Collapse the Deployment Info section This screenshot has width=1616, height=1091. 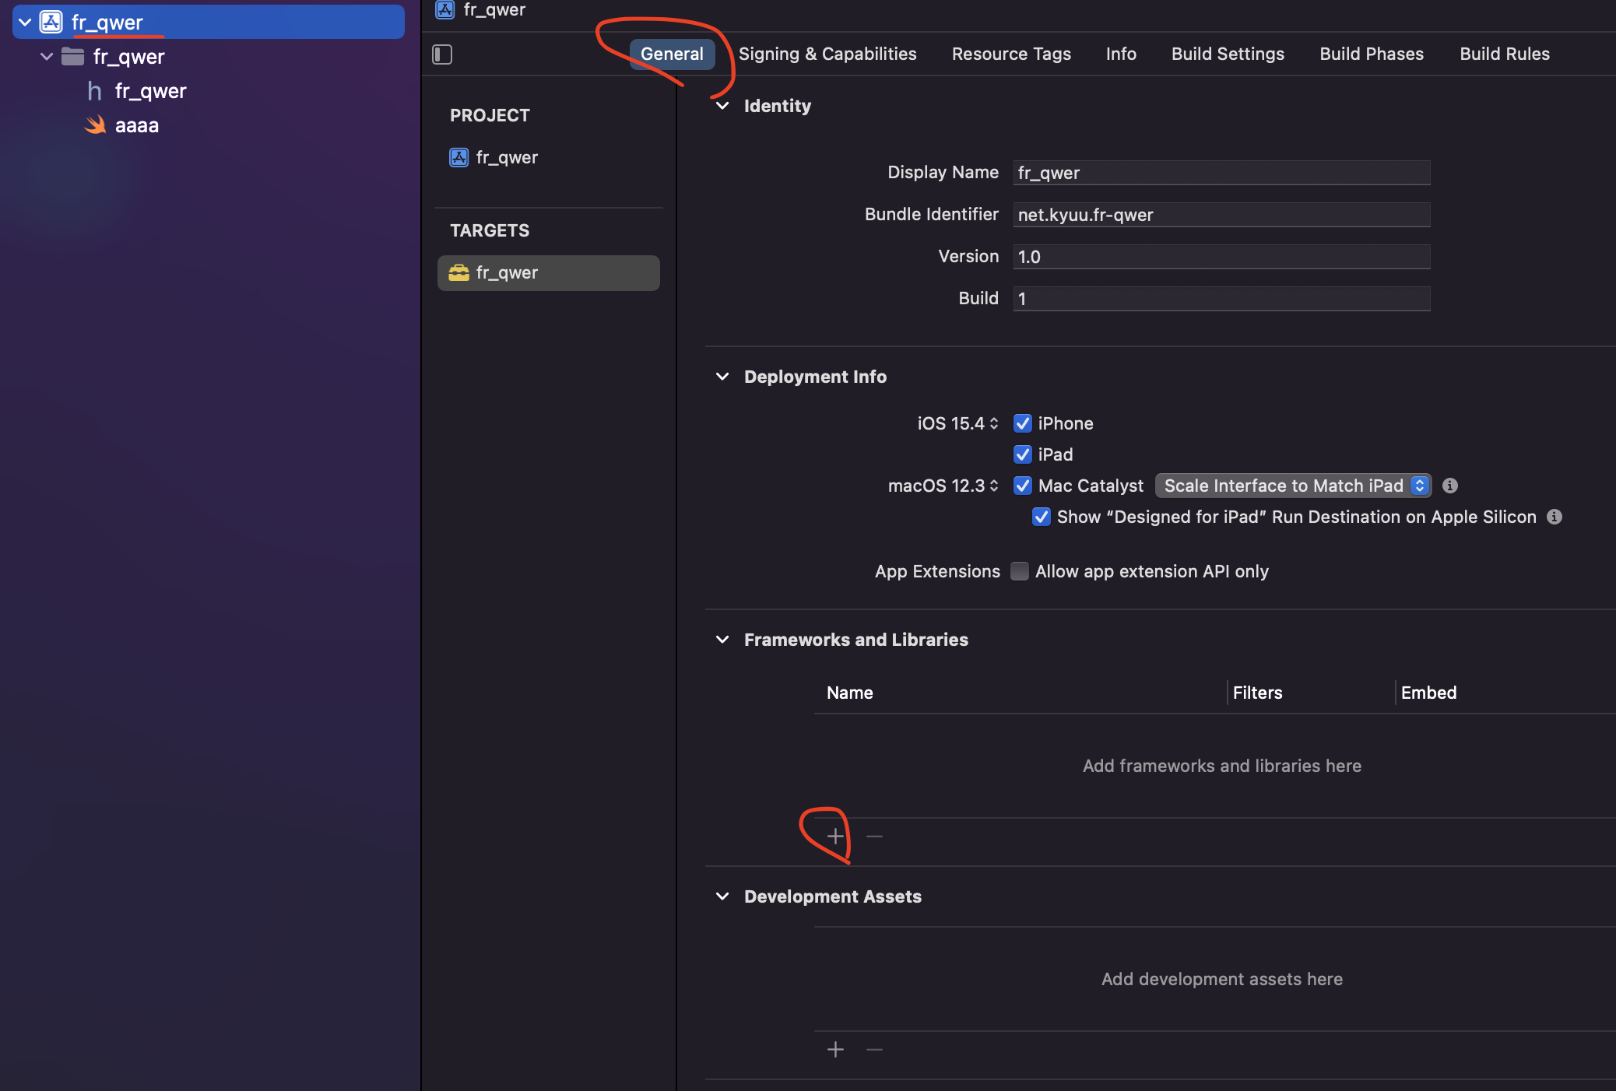point(722,377)
